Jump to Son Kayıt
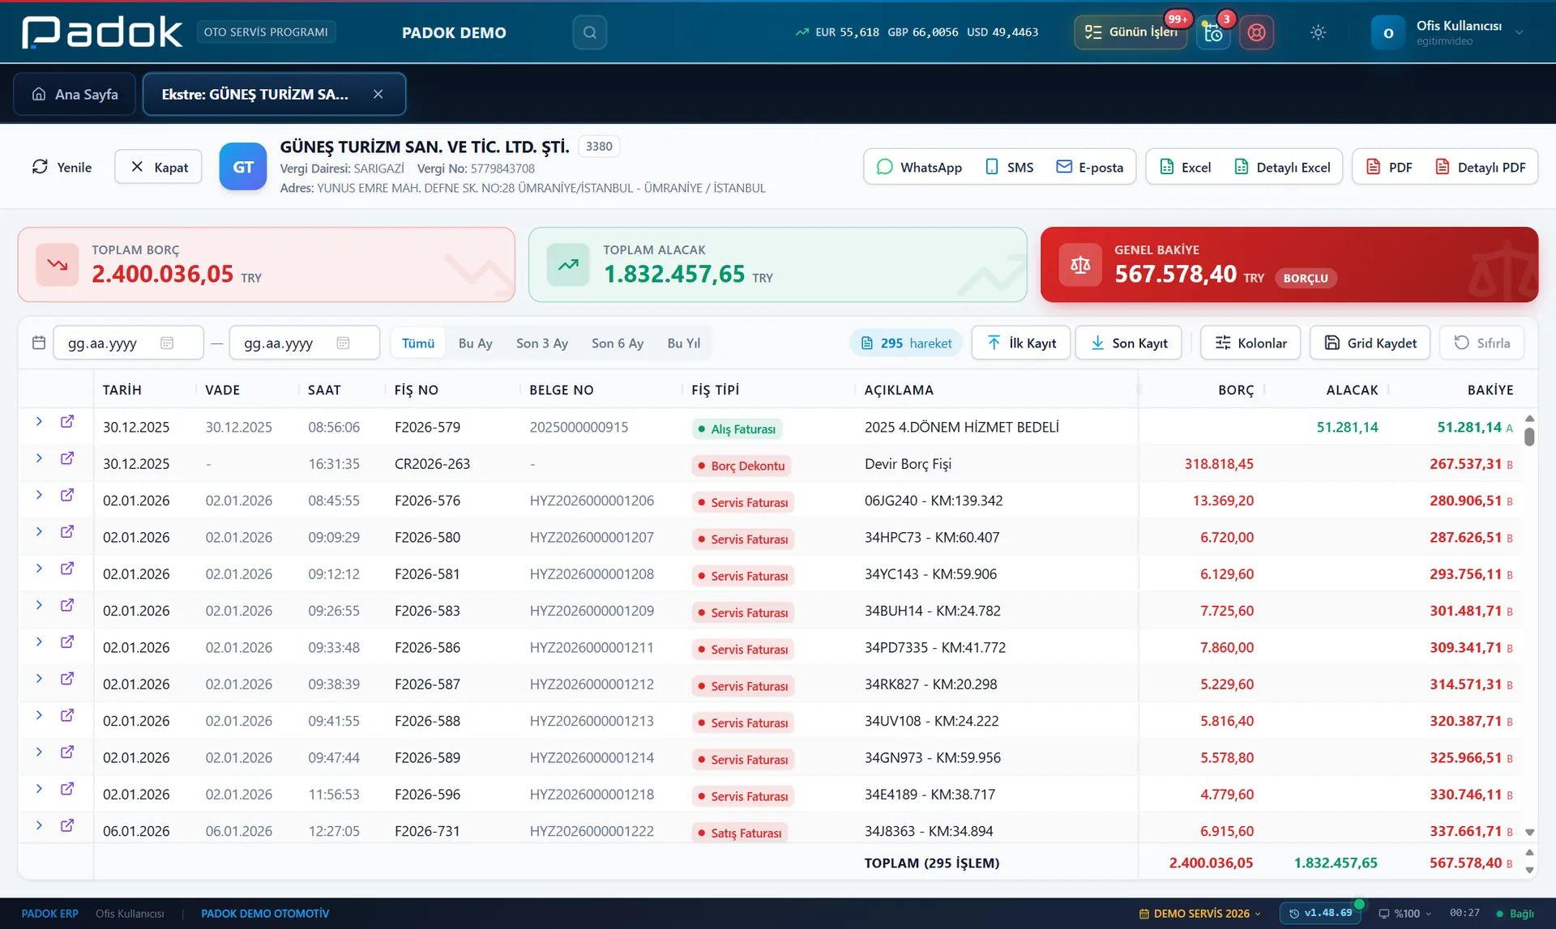Screen dimensions: 1556x929 (x=1128, y=343)
